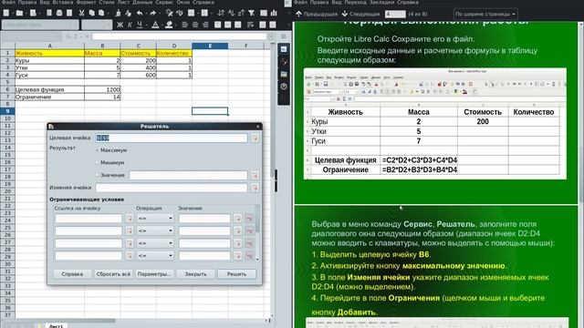Image resolution: width=584 pixels, height=328 pixels.
Task: Click cell A7 labeled Ограничение
Action: click(x=49, y=97)
